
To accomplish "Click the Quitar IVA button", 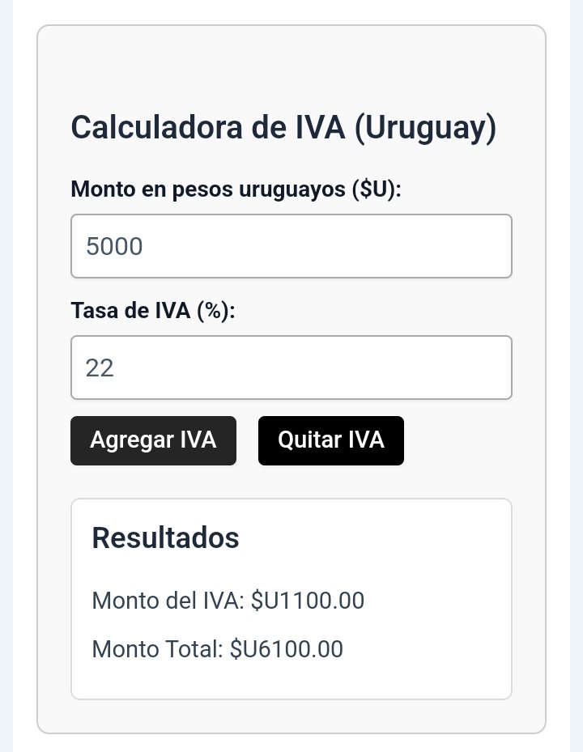I will tap(331, 440).
